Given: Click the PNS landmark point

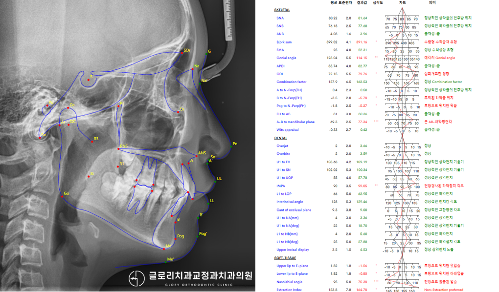Looking at the screenshot, I should (118, 149).
